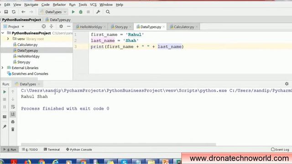Switch to the Story.py editor tab

tap(121, 27)
